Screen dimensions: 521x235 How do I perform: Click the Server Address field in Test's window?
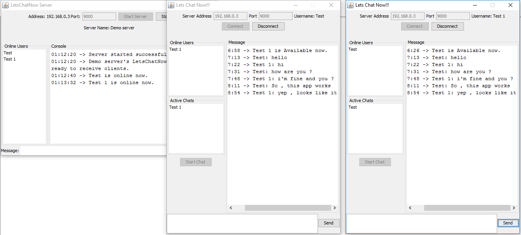230,16
